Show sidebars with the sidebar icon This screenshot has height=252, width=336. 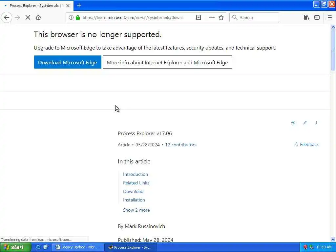[317, 17]
